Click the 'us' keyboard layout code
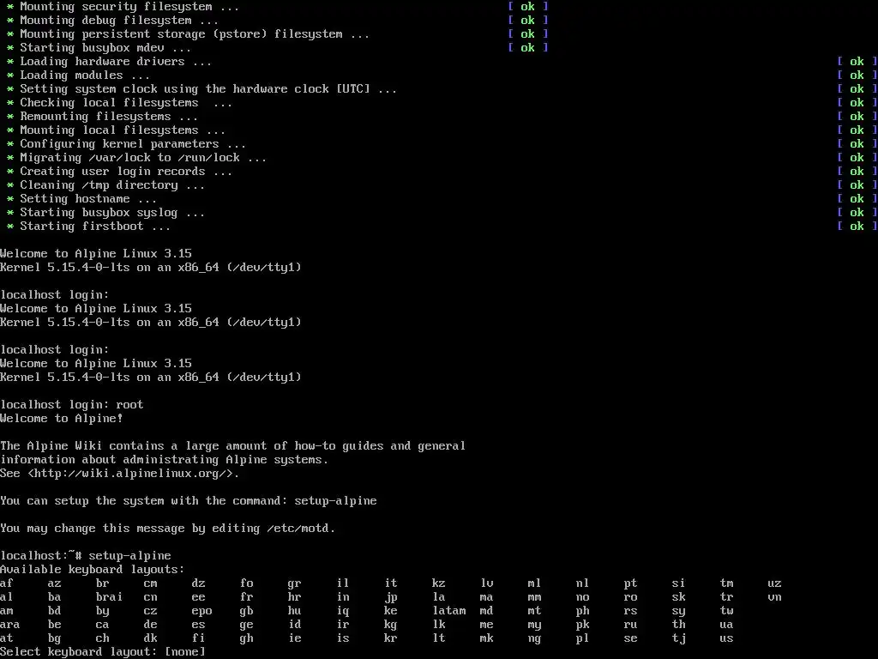The image size is (878, 659). click(726, 638)
